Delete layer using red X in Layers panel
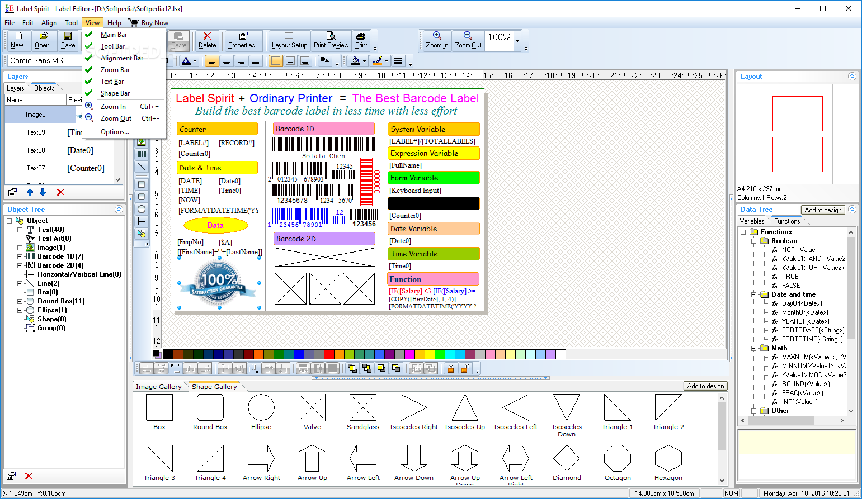 [60, 192]
